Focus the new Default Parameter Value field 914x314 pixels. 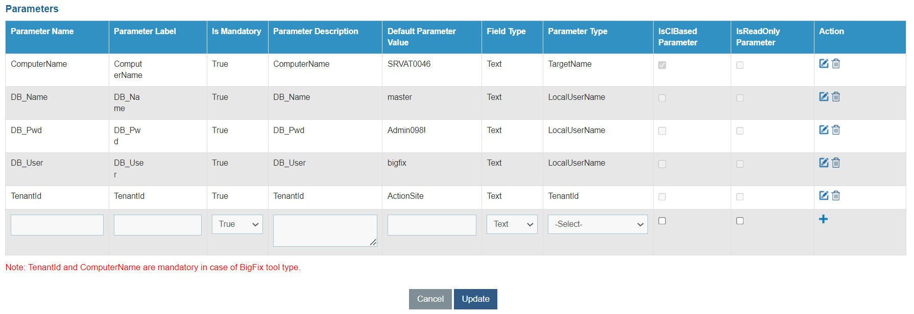[x=431, y=225]
